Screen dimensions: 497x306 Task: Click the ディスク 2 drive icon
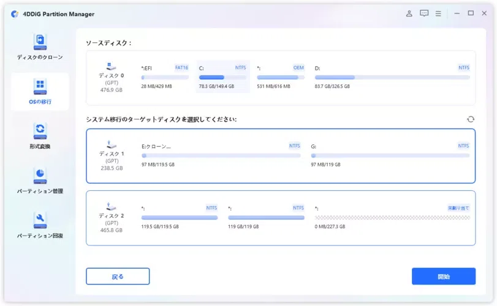pos(111,206)
